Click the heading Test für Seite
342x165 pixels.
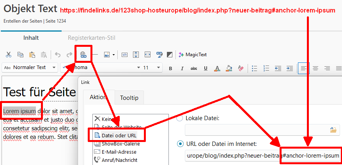coord(40,92)
